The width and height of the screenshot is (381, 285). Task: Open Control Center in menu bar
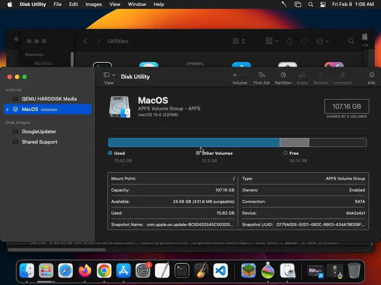click(x=323, y=4)
